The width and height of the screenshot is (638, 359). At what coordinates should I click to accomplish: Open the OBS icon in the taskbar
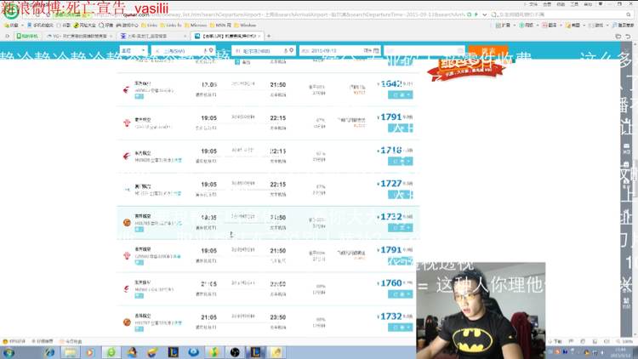point(236,351)
